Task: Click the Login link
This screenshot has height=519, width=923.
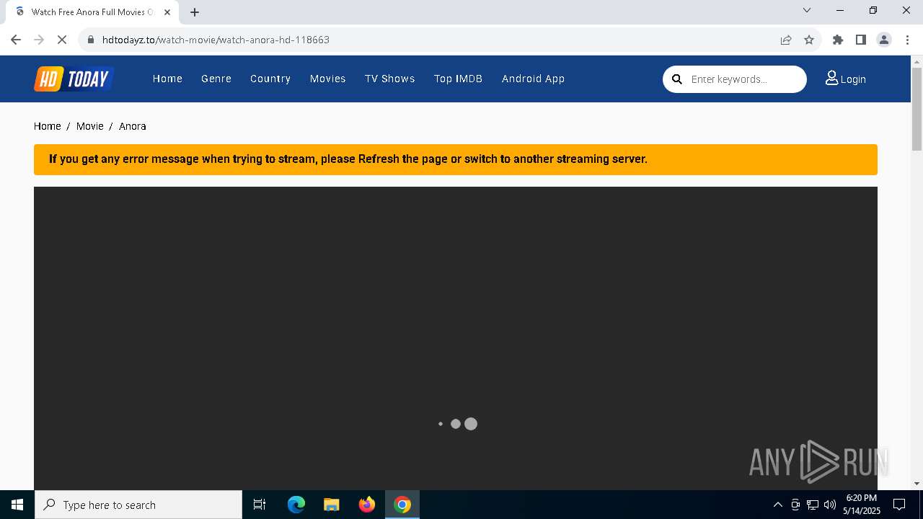Action: click(x=846, y=79)
